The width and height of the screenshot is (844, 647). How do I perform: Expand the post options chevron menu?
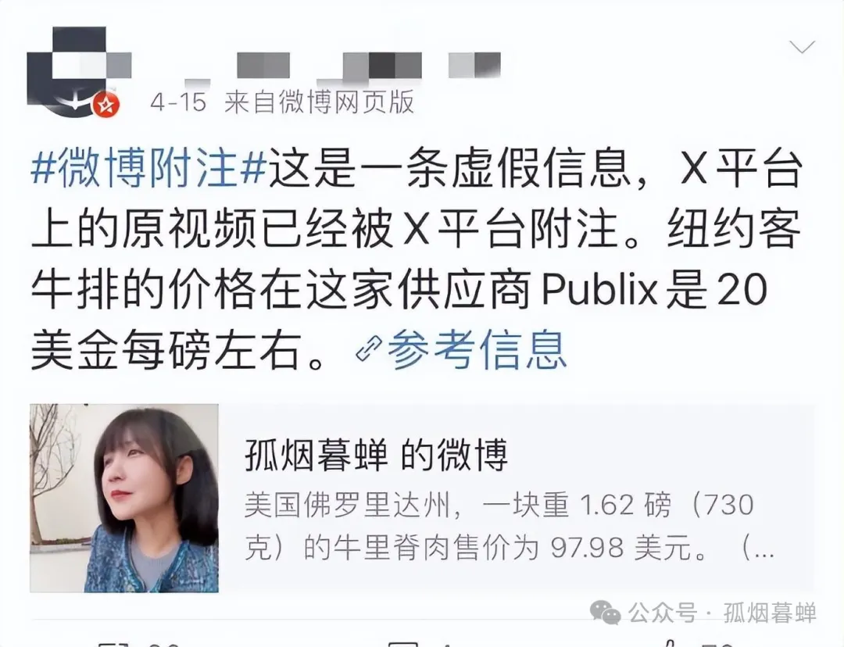pyautogui.click(x=802, y=48)
